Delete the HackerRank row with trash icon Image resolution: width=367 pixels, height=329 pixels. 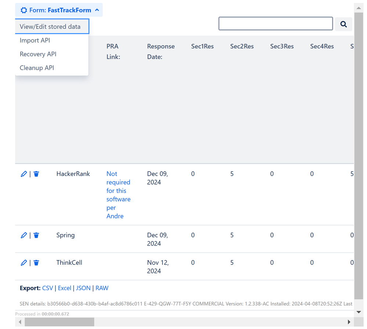(x=36, y=174)
